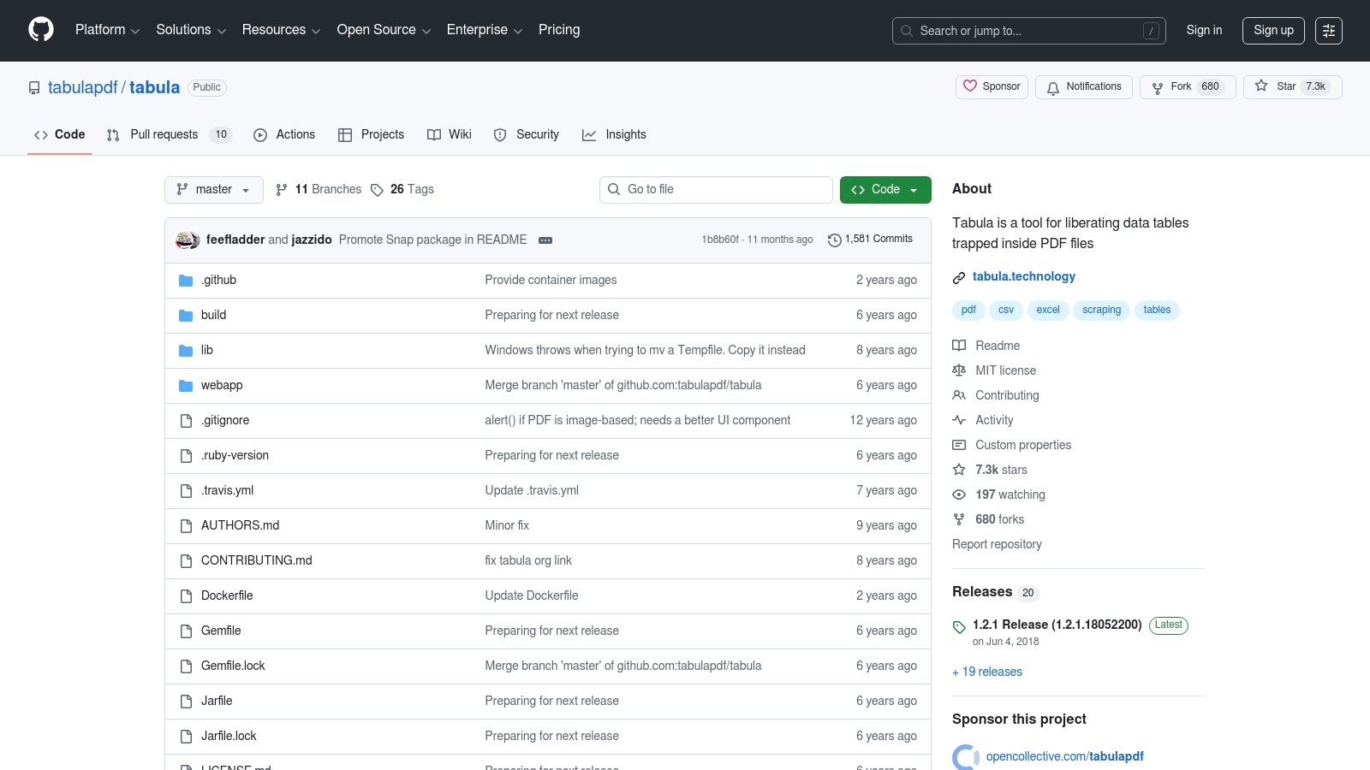Open the master branch dropdown
Screen dimensions: 1370x770
[x=213, y=189]
